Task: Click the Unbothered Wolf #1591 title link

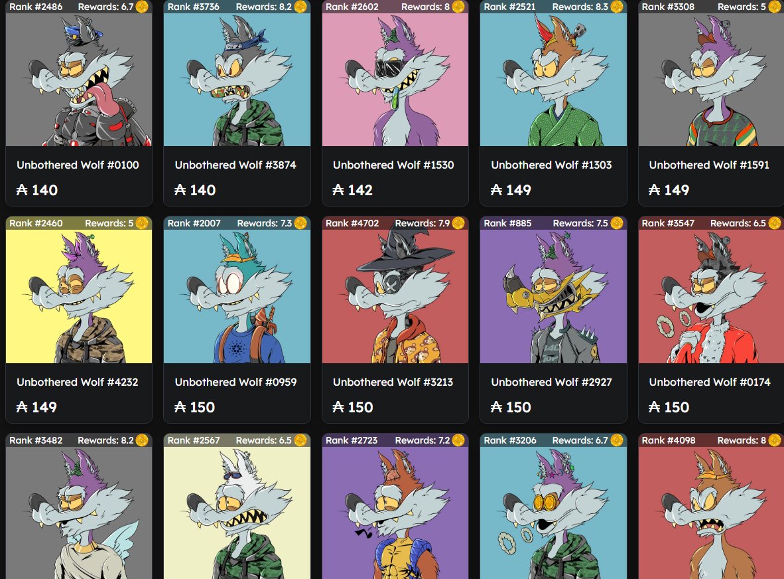Action: 709,165
